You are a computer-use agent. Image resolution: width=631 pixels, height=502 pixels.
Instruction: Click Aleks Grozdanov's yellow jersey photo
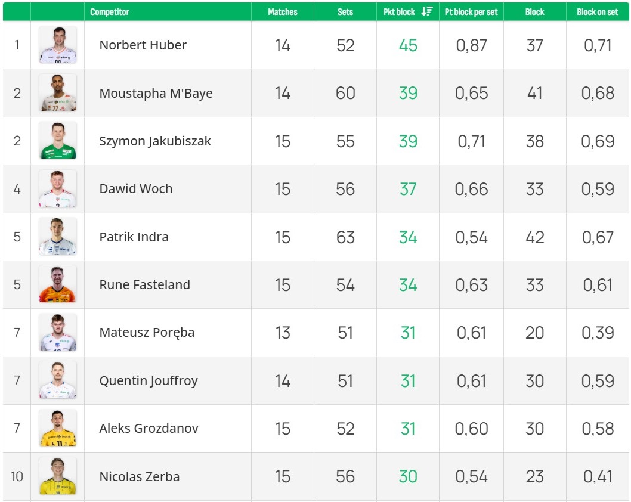[x=58, y=428]
